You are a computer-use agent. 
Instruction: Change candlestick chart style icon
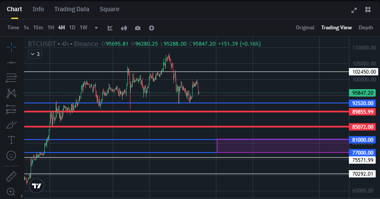pos(124,28)
